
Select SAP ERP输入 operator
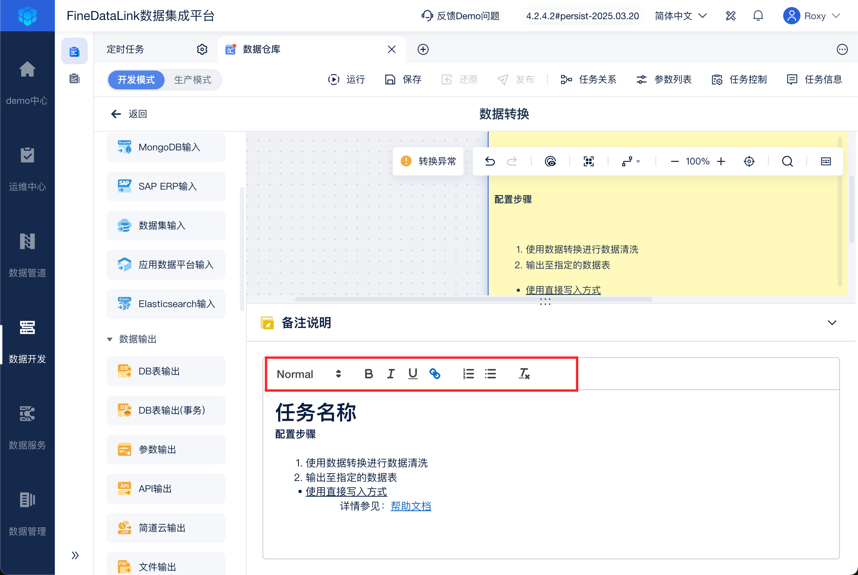tap(166, 186)
